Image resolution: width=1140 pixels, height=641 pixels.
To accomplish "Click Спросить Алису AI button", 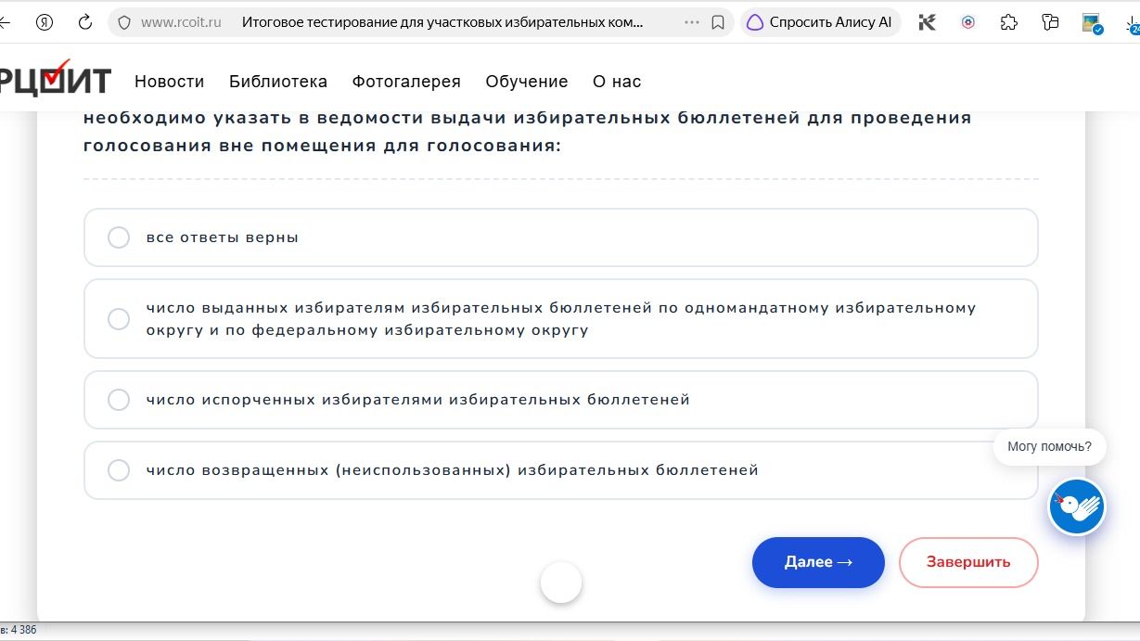I will pos(820,22).
